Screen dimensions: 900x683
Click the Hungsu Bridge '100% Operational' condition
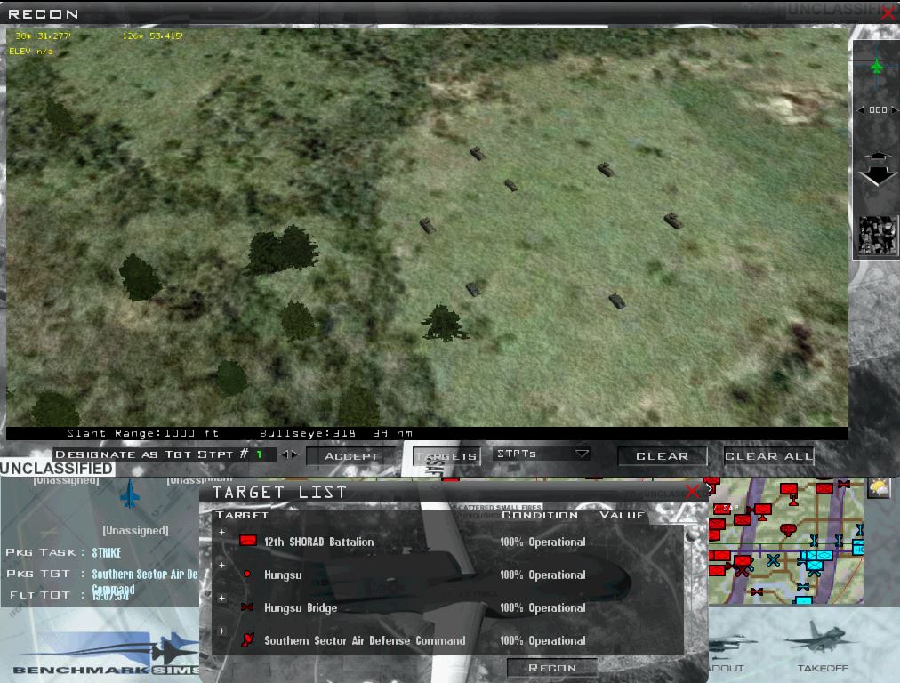click(x=542, y=607)
